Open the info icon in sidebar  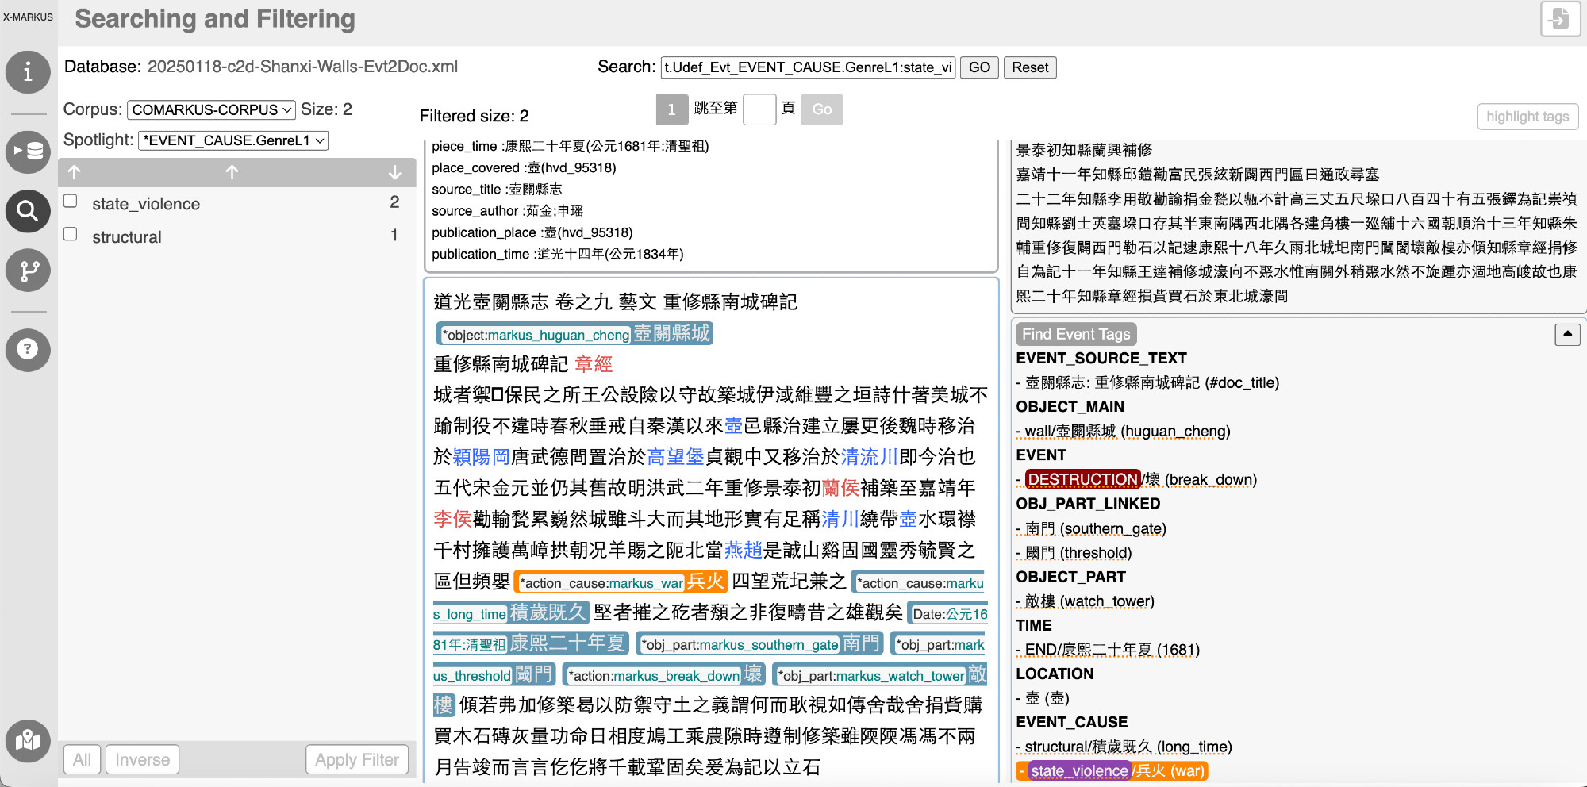click(x=28, y=72)
